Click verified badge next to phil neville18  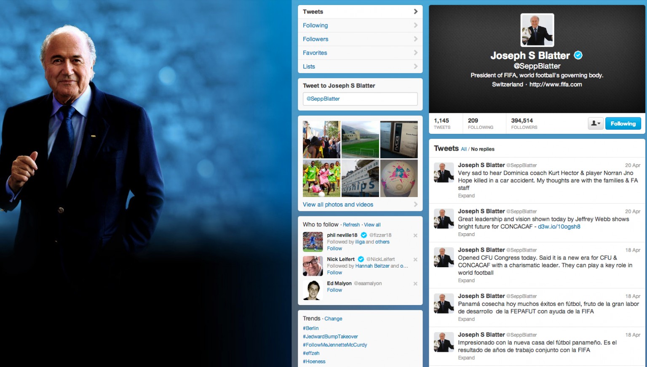364,235
